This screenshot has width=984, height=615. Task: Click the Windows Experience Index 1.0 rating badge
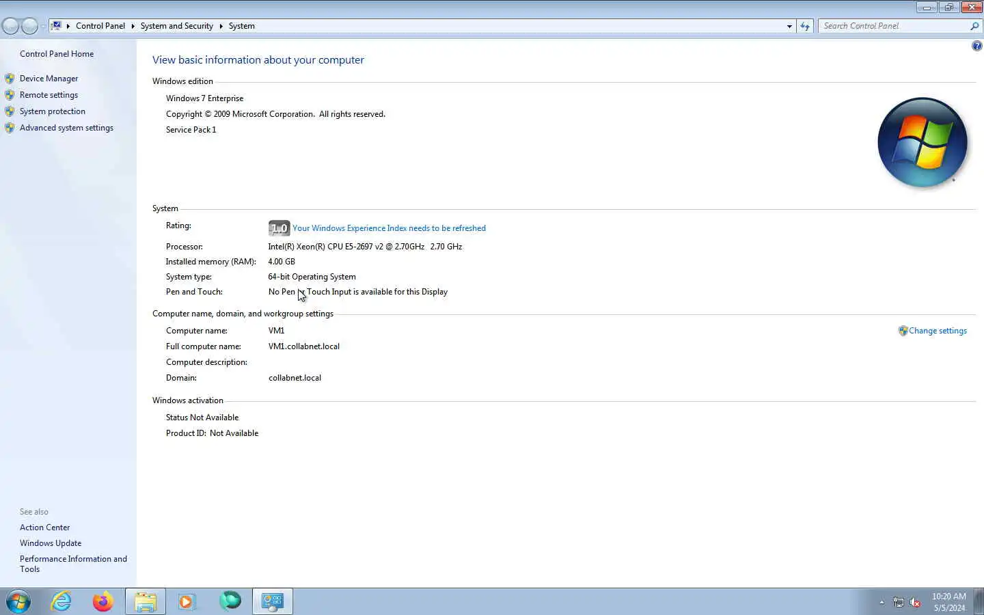pos(279,228)
